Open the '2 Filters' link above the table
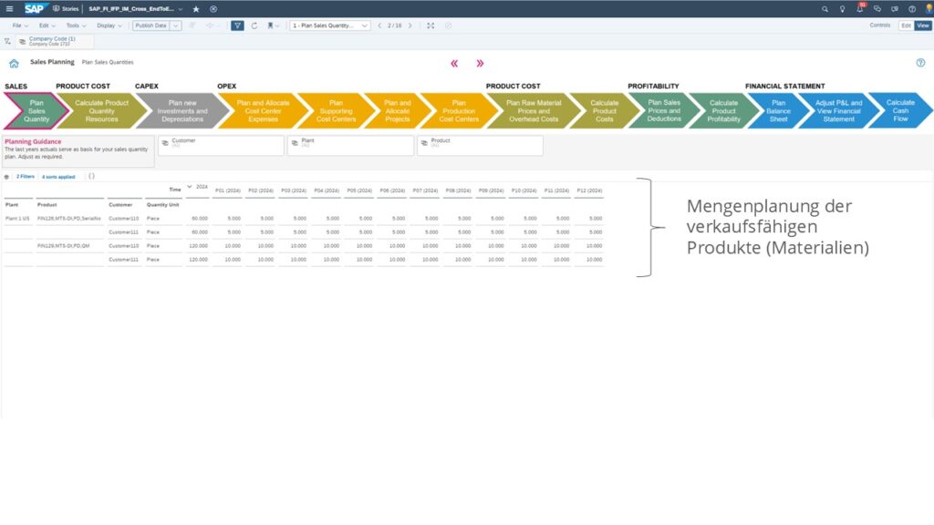Image resolution: width=934 pixels, height=525 pixels. tap(26, 176)
